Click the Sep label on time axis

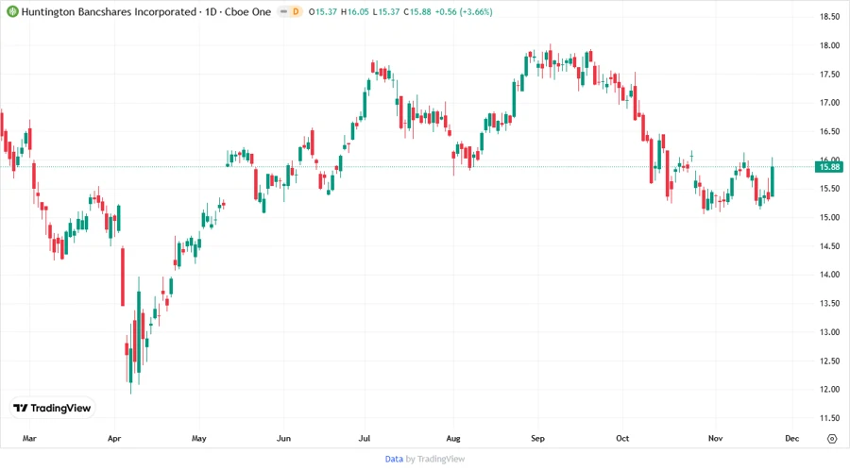click(537, 438)
